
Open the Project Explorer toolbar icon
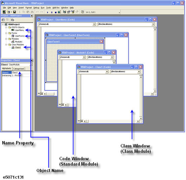(65, 12)
